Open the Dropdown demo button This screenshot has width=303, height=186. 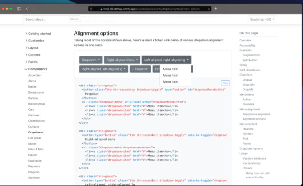coord(91,60)
